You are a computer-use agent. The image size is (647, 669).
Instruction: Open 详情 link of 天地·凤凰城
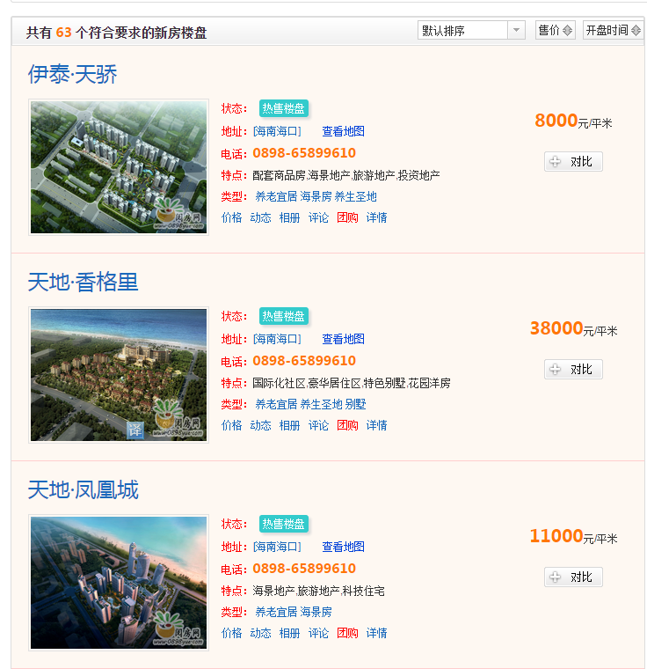[377, 633]
